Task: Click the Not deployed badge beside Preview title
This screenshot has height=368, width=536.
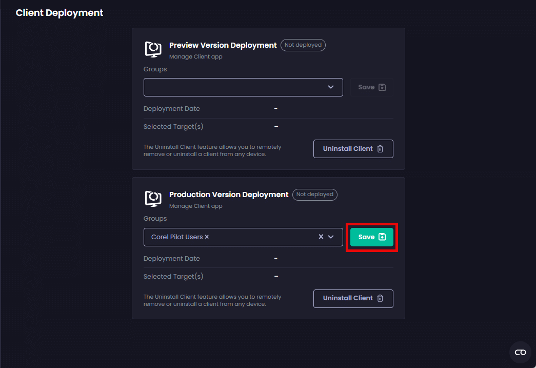Action: [303, 45]
